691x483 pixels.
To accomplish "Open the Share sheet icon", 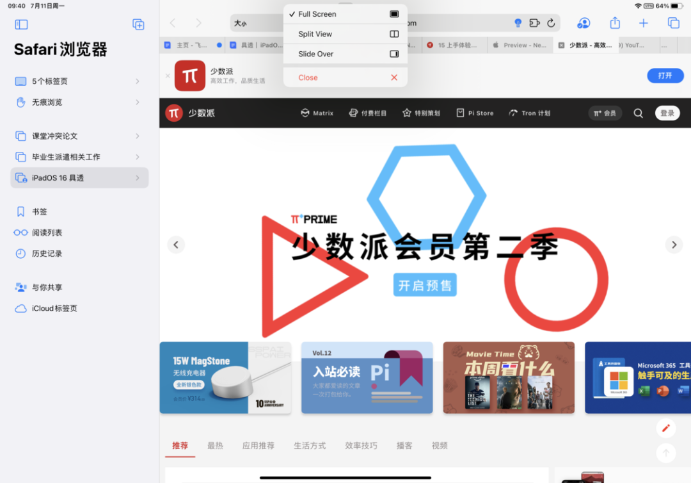I will [615, 22].
